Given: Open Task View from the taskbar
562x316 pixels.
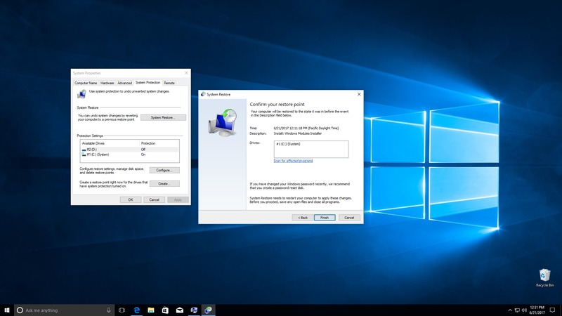Looking at the screenshot, I should (x=122, y=310).
